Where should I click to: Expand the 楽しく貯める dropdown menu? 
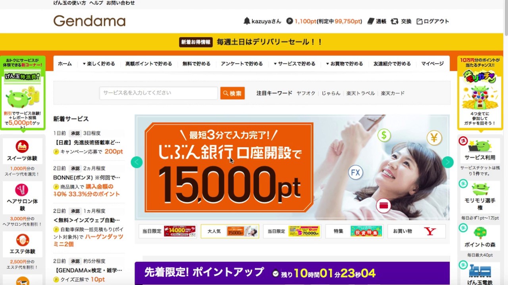(x=99, y=64)
